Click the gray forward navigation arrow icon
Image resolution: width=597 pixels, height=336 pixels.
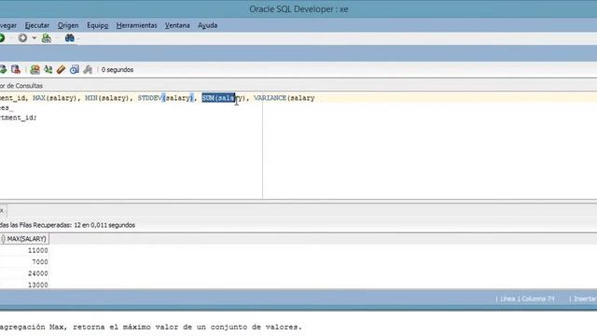pos(22,37)
